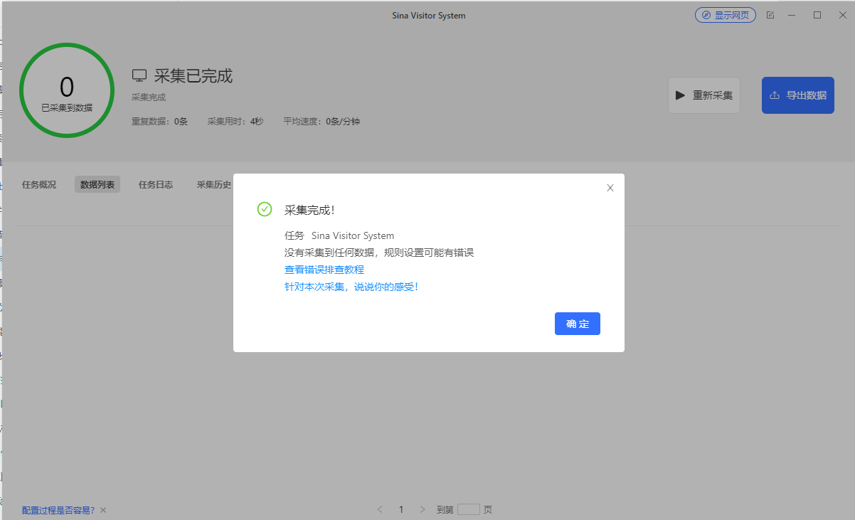Maximize the application window
Image resolution: width=855 pixels, height=520 pixels.
pyautogui.click(x=817, y=15)
